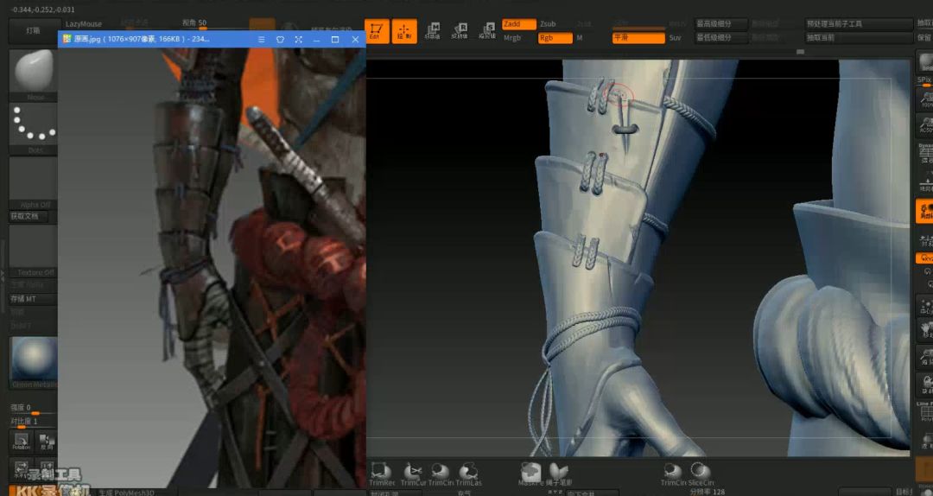Select the SliceCirc brush icon

(x=701, y=474)
